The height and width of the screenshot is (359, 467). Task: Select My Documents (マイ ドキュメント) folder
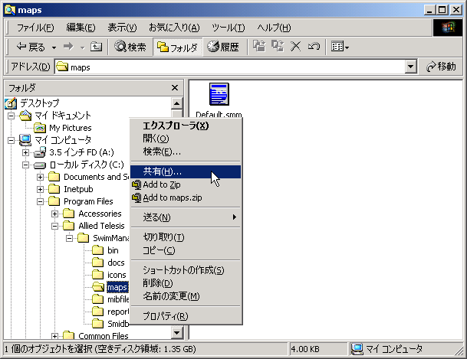63,116
